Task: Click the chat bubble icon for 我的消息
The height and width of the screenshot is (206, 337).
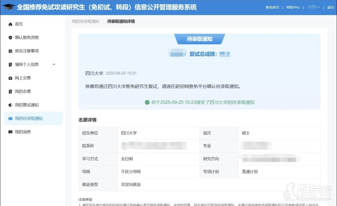Action: (x=10, y=132)
